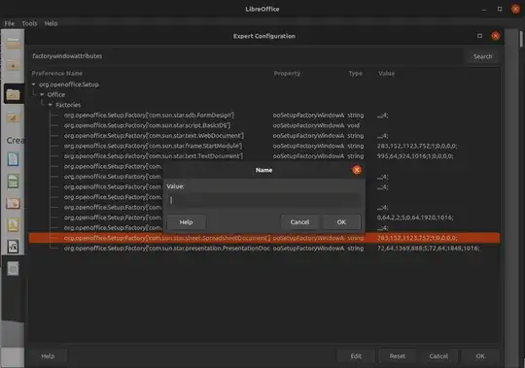
Task: Select the TextDocument factory row
Action: click(x=264, y=156)
